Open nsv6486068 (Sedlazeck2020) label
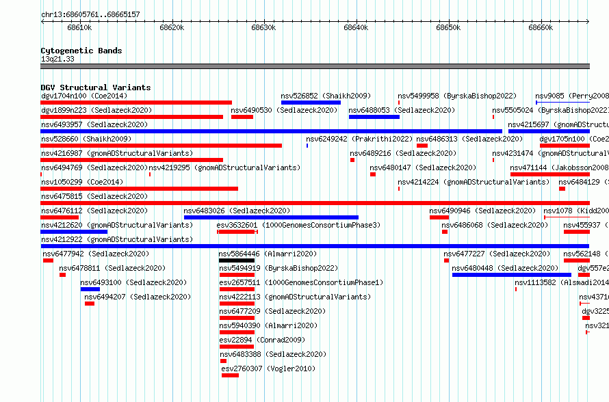 point(495,225)
